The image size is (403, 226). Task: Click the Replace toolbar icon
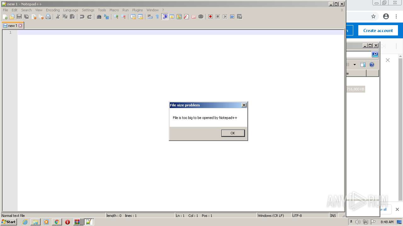point(106,17)
